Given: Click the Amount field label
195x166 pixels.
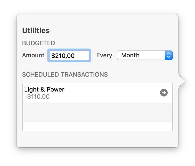Looking at the screenshot, I should 33,55.
